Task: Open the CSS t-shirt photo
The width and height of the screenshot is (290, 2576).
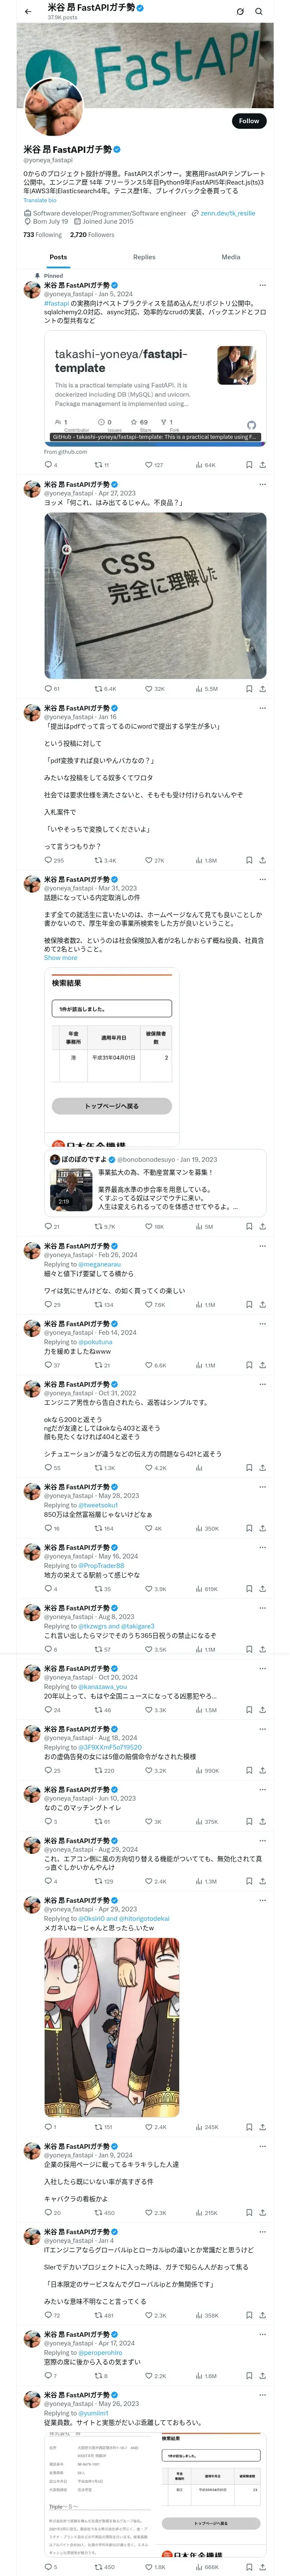Action: coord(155,596)
